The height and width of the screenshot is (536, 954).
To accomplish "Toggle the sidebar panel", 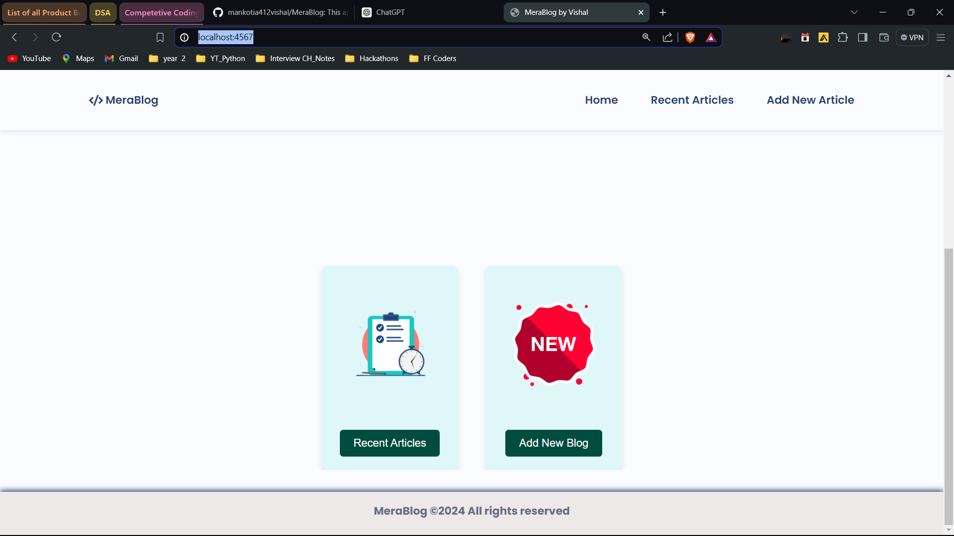I will pos(863,37).
